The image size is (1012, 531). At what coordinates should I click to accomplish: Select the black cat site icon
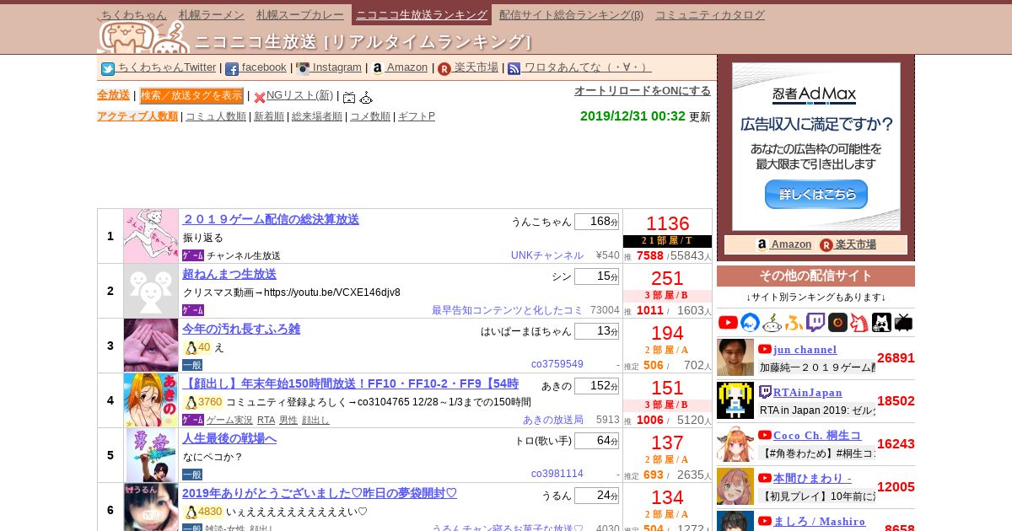point(881,322)
